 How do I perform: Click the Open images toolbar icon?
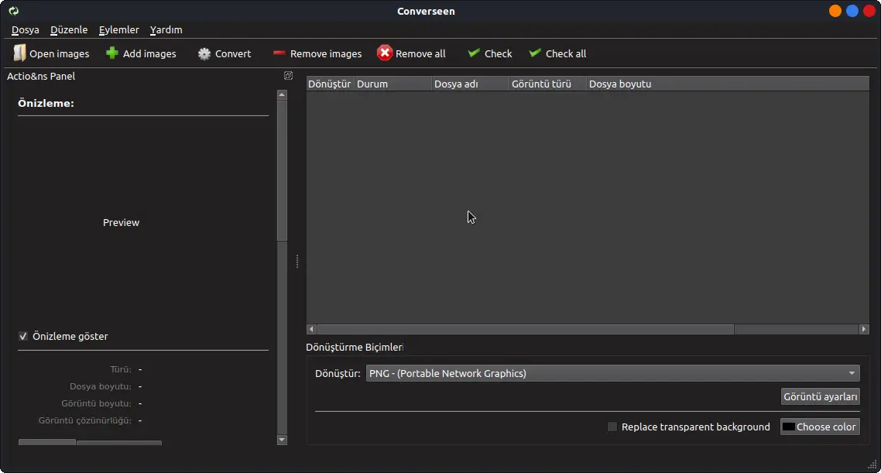[x=19, y=53]
